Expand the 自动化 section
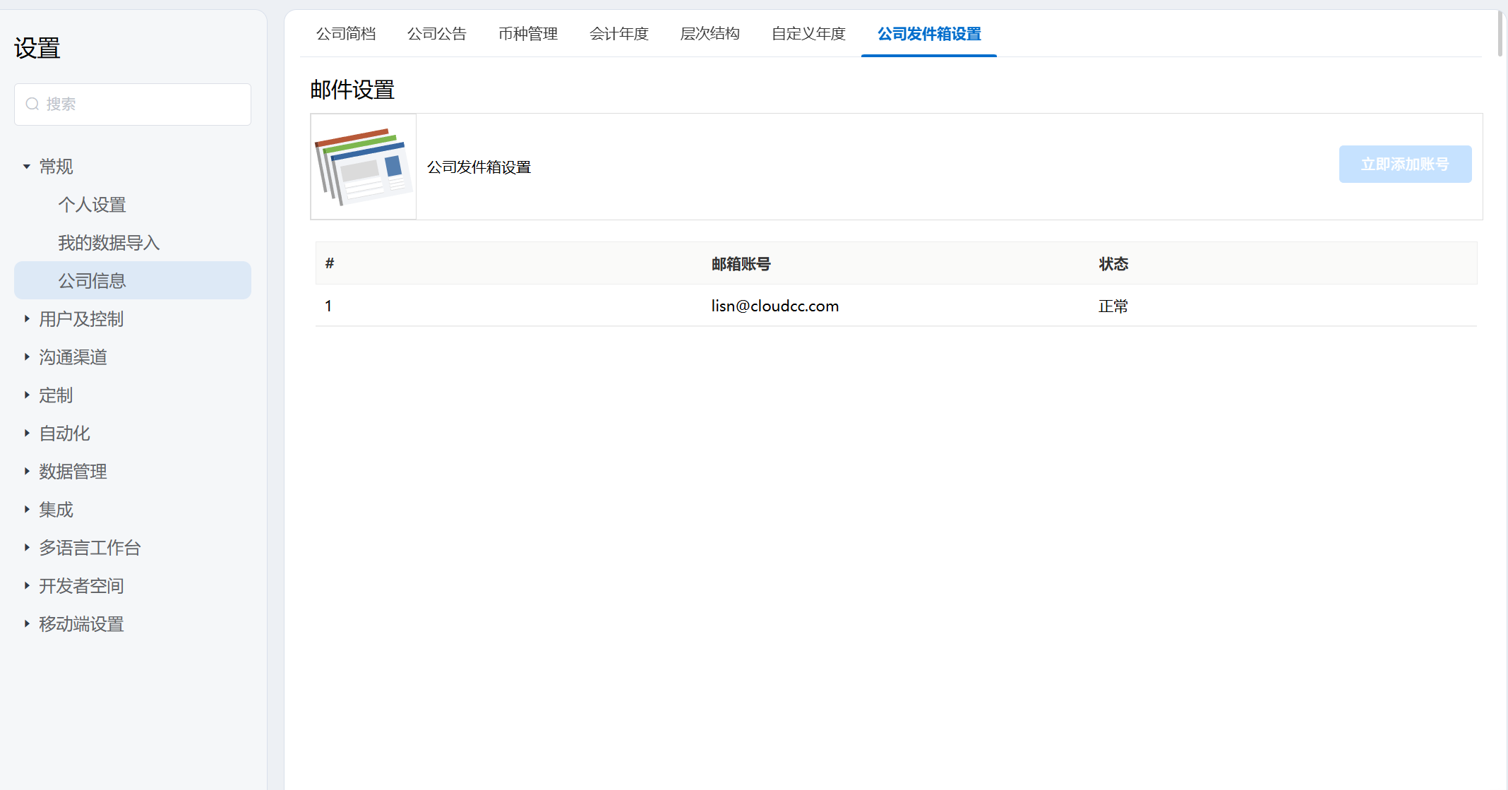 (64, 433)
